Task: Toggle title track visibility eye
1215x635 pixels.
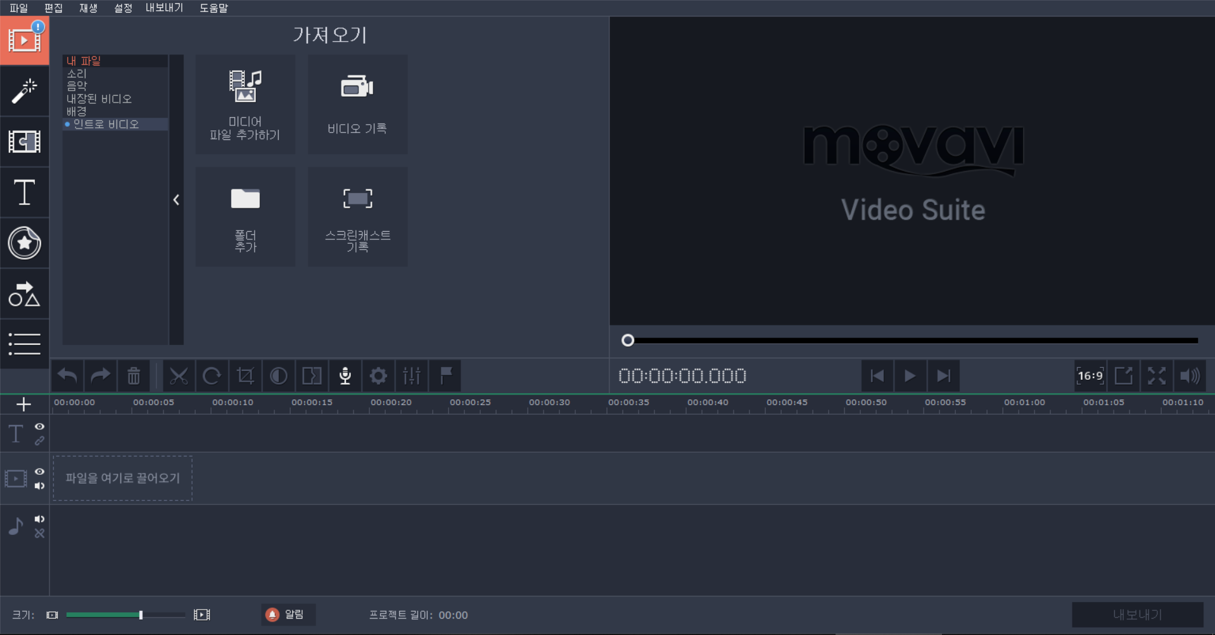Action: (39, 427)
